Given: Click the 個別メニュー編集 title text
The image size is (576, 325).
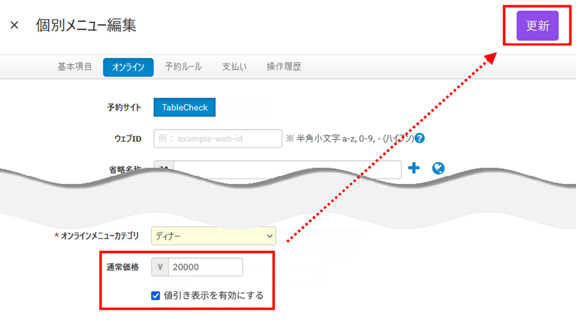Looking at the screenshot, I should pos(86,25).
